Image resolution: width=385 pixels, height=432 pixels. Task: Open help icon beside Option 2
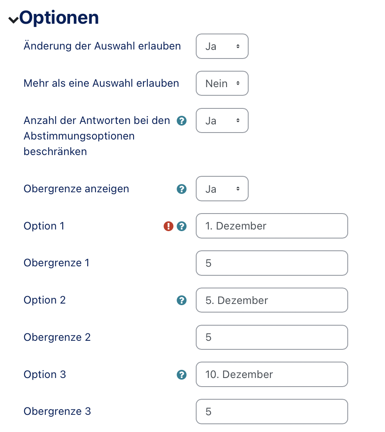tap(181, 300)
